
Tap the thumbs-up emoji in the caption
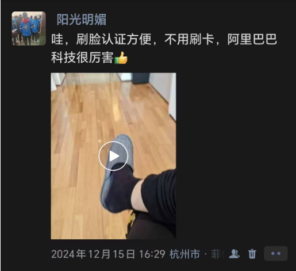coord(121,58)
